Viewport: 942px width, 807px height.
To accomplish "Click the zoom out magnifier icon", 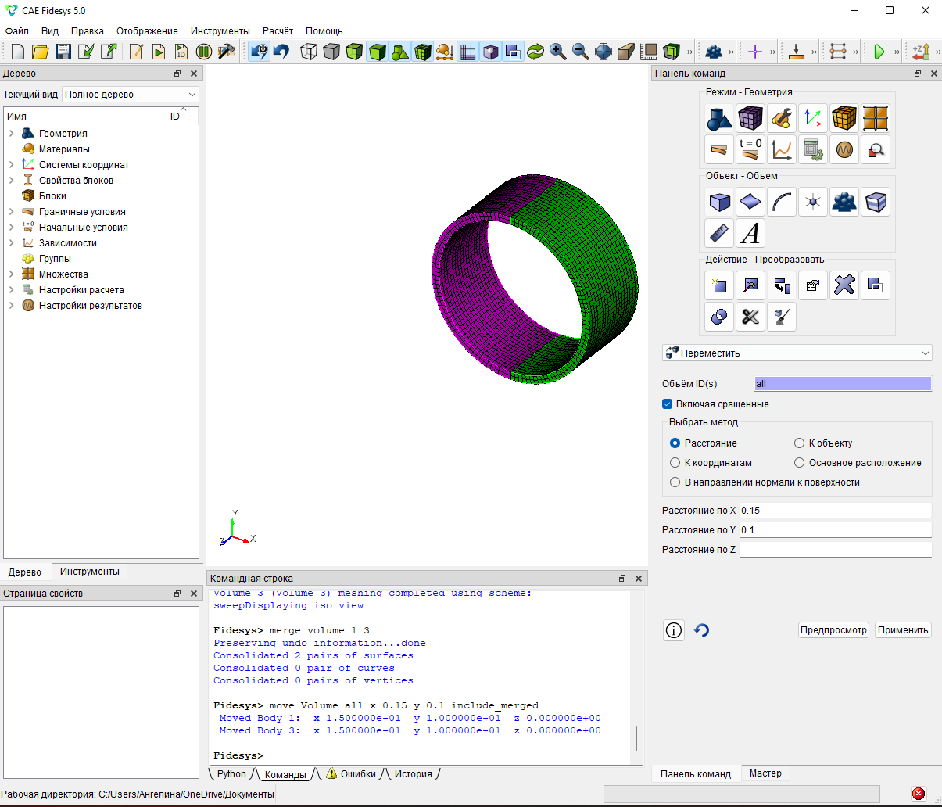I will (x=581, y=52).
